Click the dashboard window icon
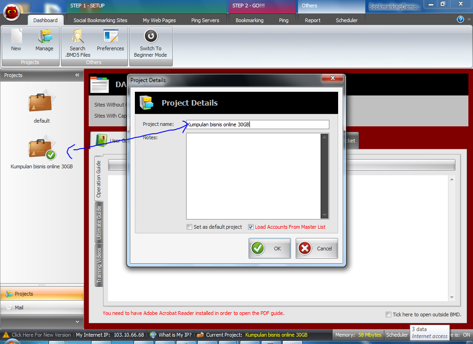 tap(99, 85)
